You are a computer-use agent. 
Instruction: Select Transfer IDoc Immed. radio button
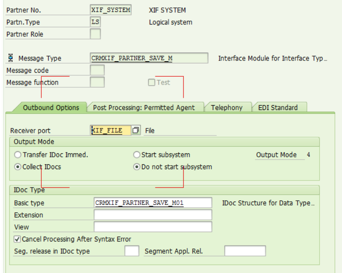pyautogui.click(x=18, y=155)
